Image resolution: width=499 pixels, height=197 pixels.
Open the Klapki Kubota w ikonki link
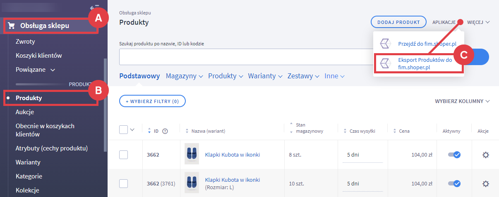coord(233,155)
